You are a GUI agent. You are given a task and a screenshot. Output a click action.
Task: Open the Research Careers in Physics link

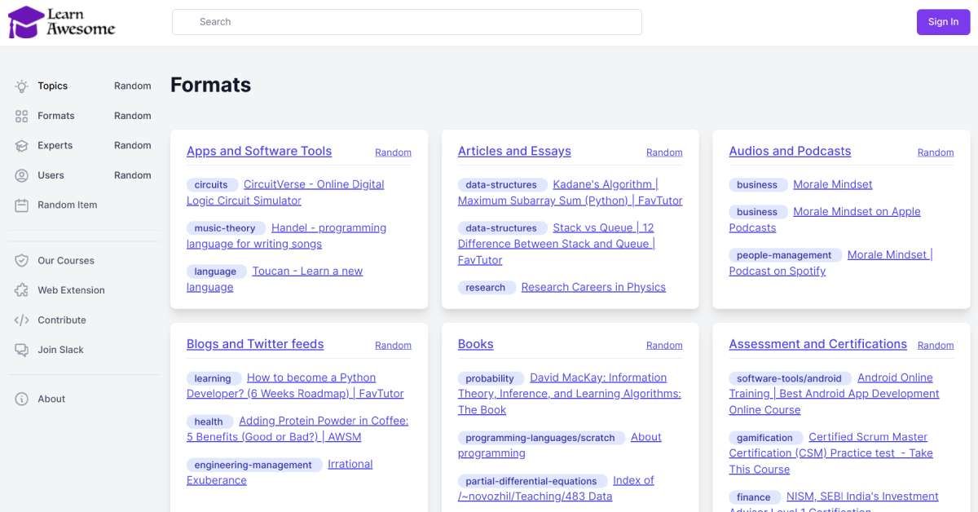click(x=593, y=287)
